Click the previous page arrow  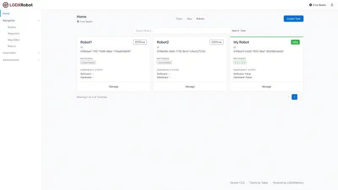[288, 97]
